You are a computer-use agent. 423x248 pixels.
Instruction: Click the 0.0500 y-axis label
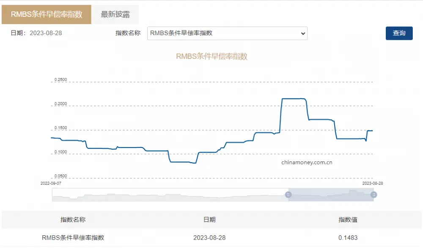(x=60, y=176)
